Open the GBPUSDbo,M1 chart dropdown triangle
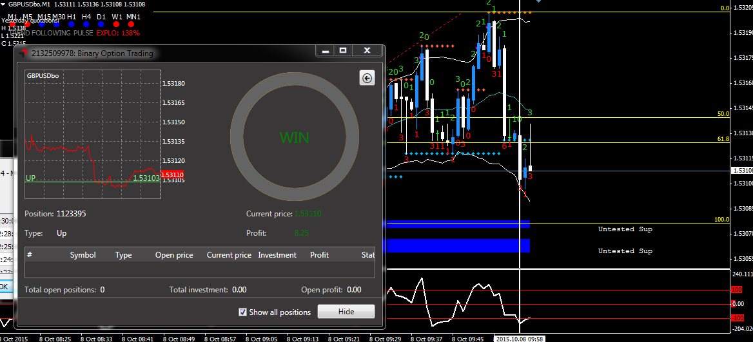 click(x=3, y=4)
